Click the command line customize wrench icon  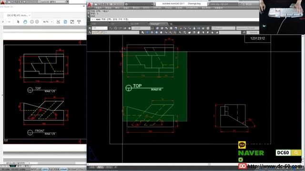pos(89,17)
